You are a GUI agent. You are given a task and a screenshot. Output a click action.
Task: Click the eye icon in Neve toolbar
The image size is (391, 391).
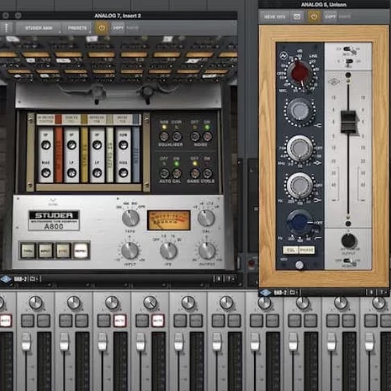click(297, 17)
